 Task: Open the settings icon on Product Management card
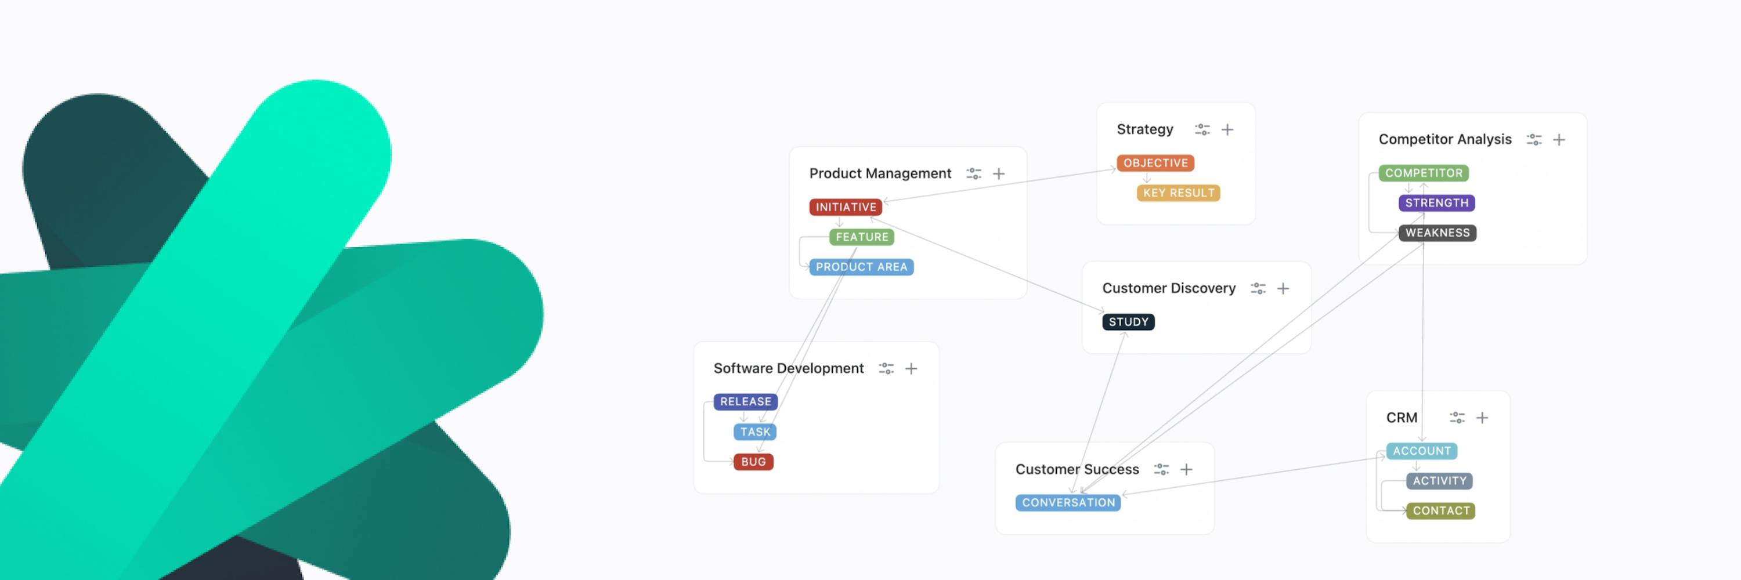973,173
